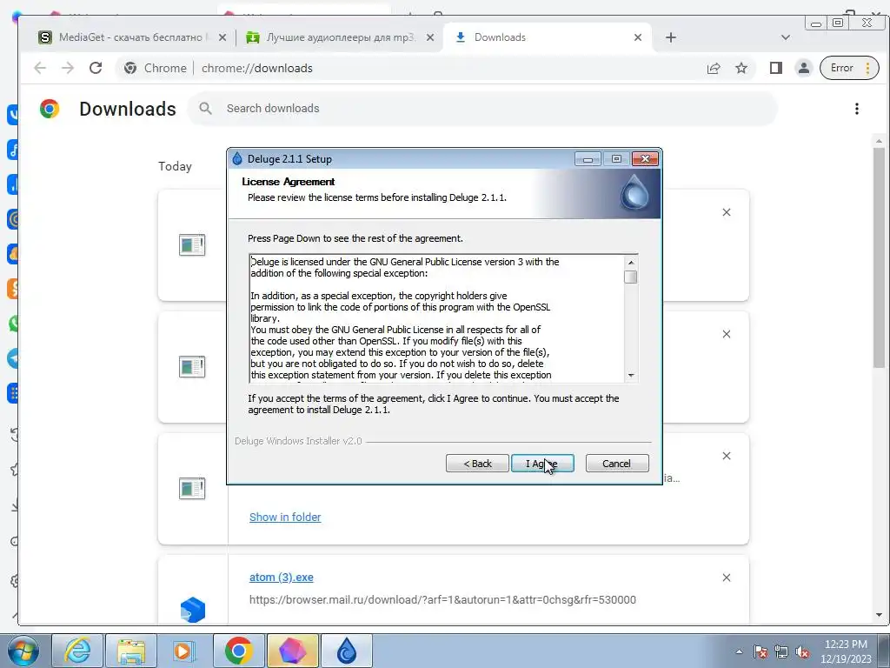Navigate back in Chrome

40,68
